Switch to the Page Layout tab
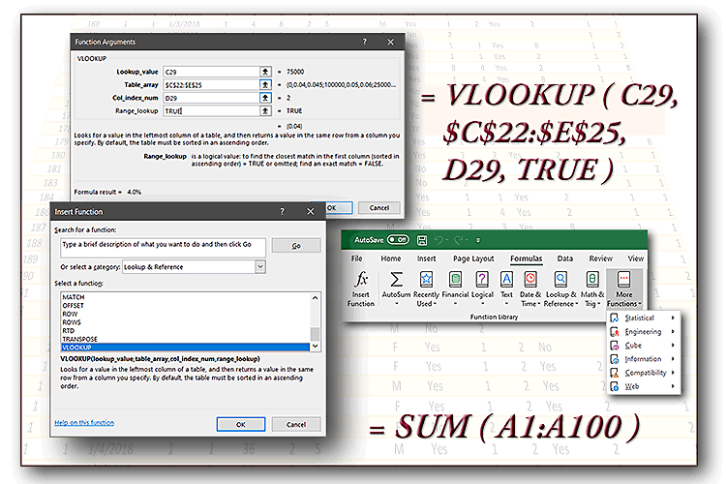Screen dimensions: 726x484 point(473,258)
